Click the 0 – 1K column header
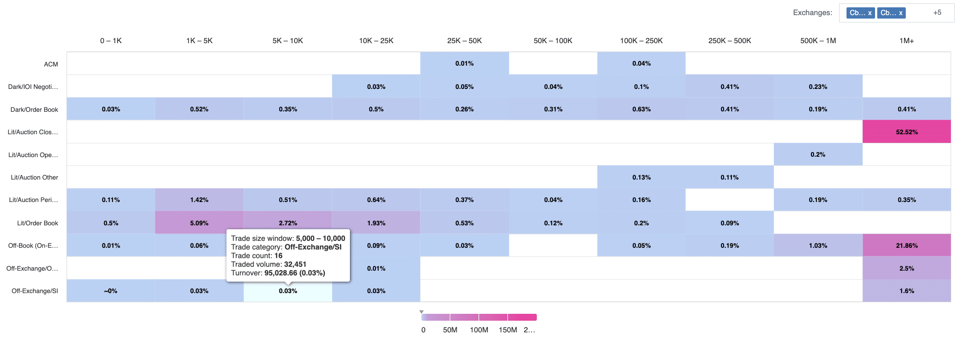962x341 pixels. tap(111, 41)
